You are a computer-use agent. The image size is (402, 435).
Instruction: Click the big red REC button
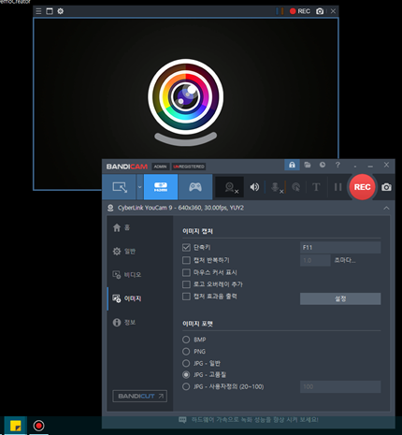(x=362, y=187)
